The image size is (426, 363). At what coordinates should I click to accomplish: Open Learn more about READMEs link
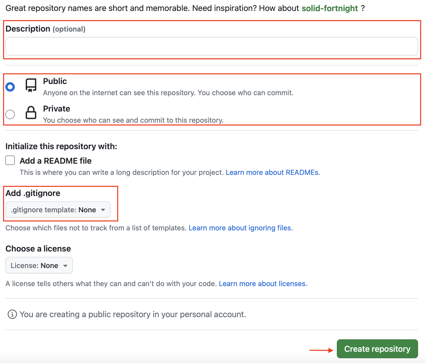pos(273,173)
